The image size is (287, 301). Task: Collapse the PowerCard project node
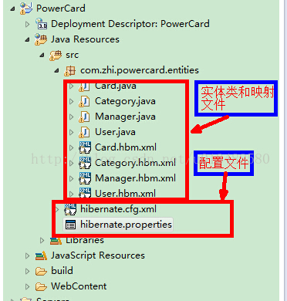12,8
